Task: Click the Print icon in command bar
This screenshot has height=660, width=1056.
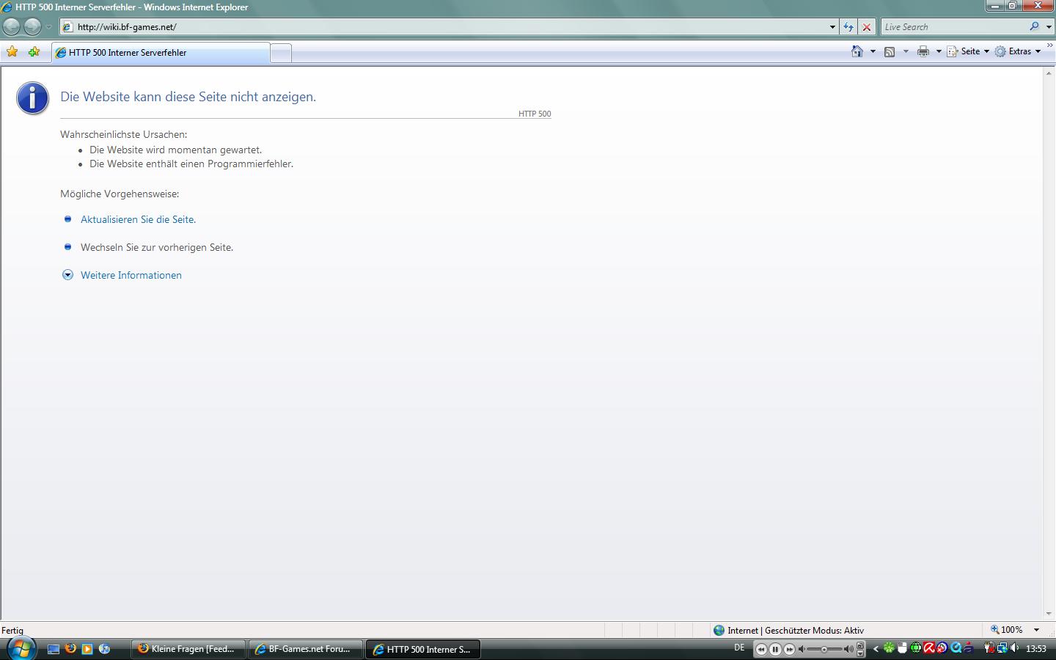Action: click(923, 51)
